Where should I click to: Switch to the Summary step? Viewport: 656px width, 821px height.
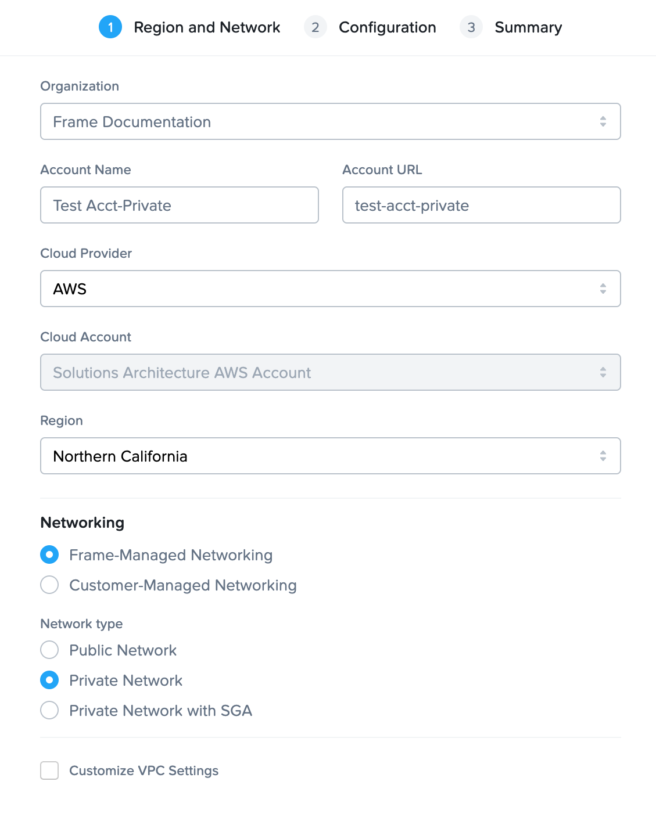coord(528,27)
